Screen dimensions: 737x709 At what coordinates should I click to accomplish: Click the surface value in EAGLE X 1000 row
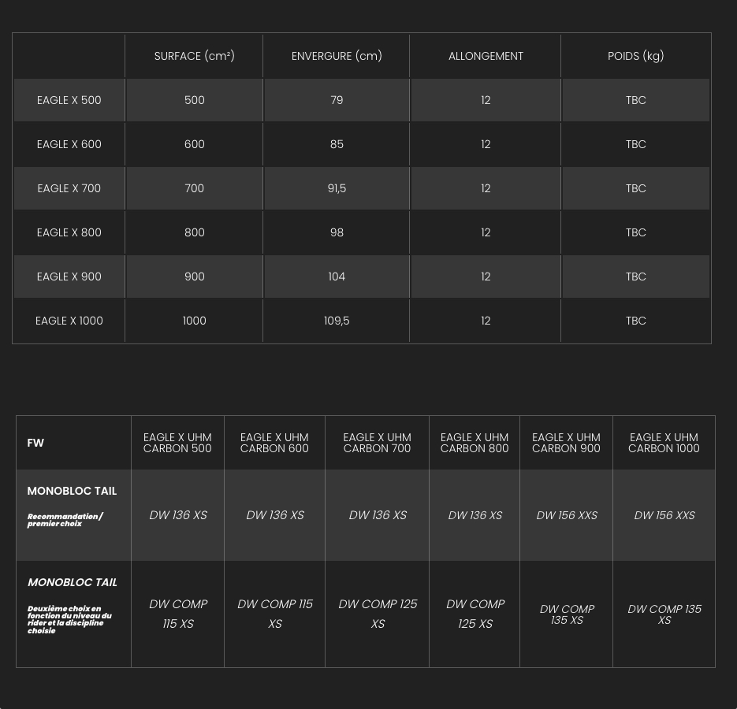click(194, 321)
